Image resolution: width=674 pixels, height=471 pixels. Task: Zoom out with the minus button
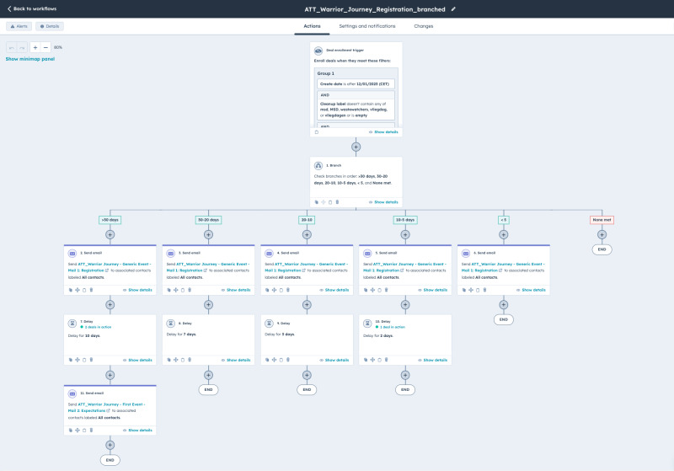(46, 47)
